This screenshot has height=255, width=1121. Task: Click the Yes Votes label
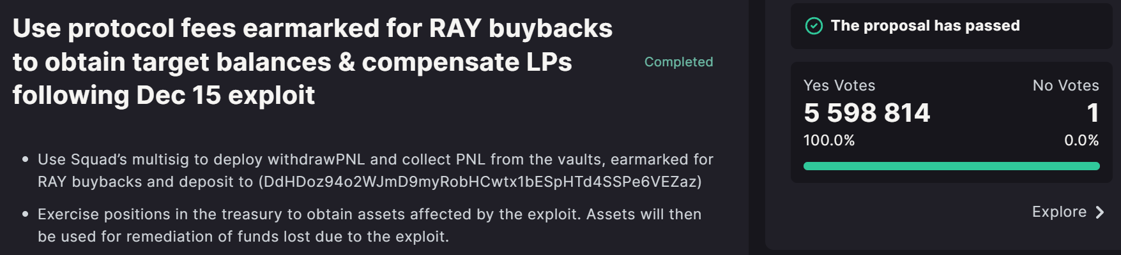[839, 85]
